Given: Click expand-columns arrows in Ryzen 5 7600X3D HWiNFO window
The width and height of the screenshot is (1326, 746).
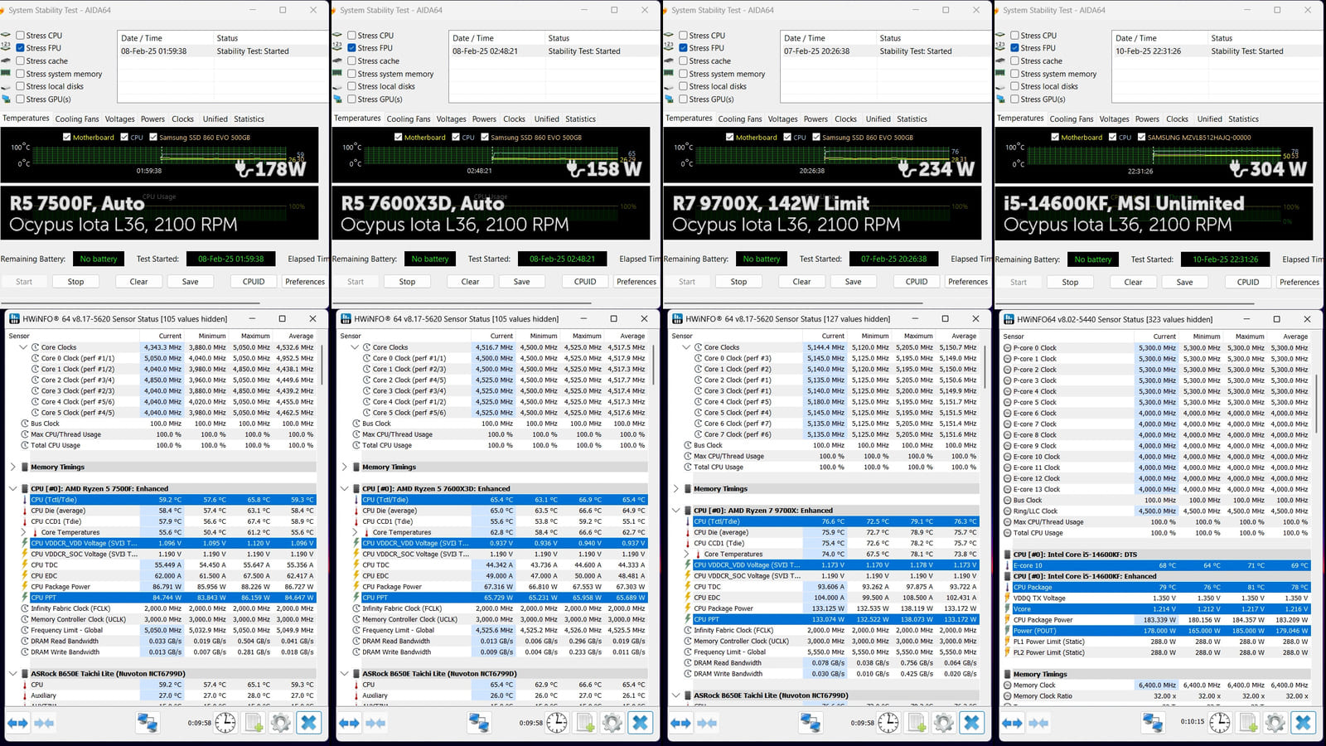Looking at the screenshot, I should (x=349, y=723).
